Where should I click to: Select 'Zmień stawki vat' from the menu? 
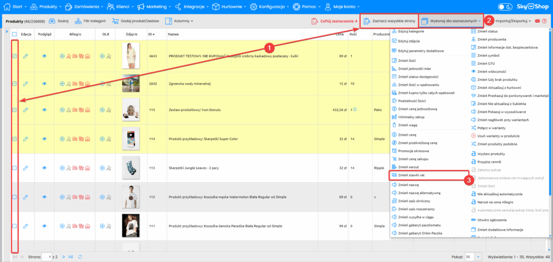pyautogui.click(x=412, y=176)
